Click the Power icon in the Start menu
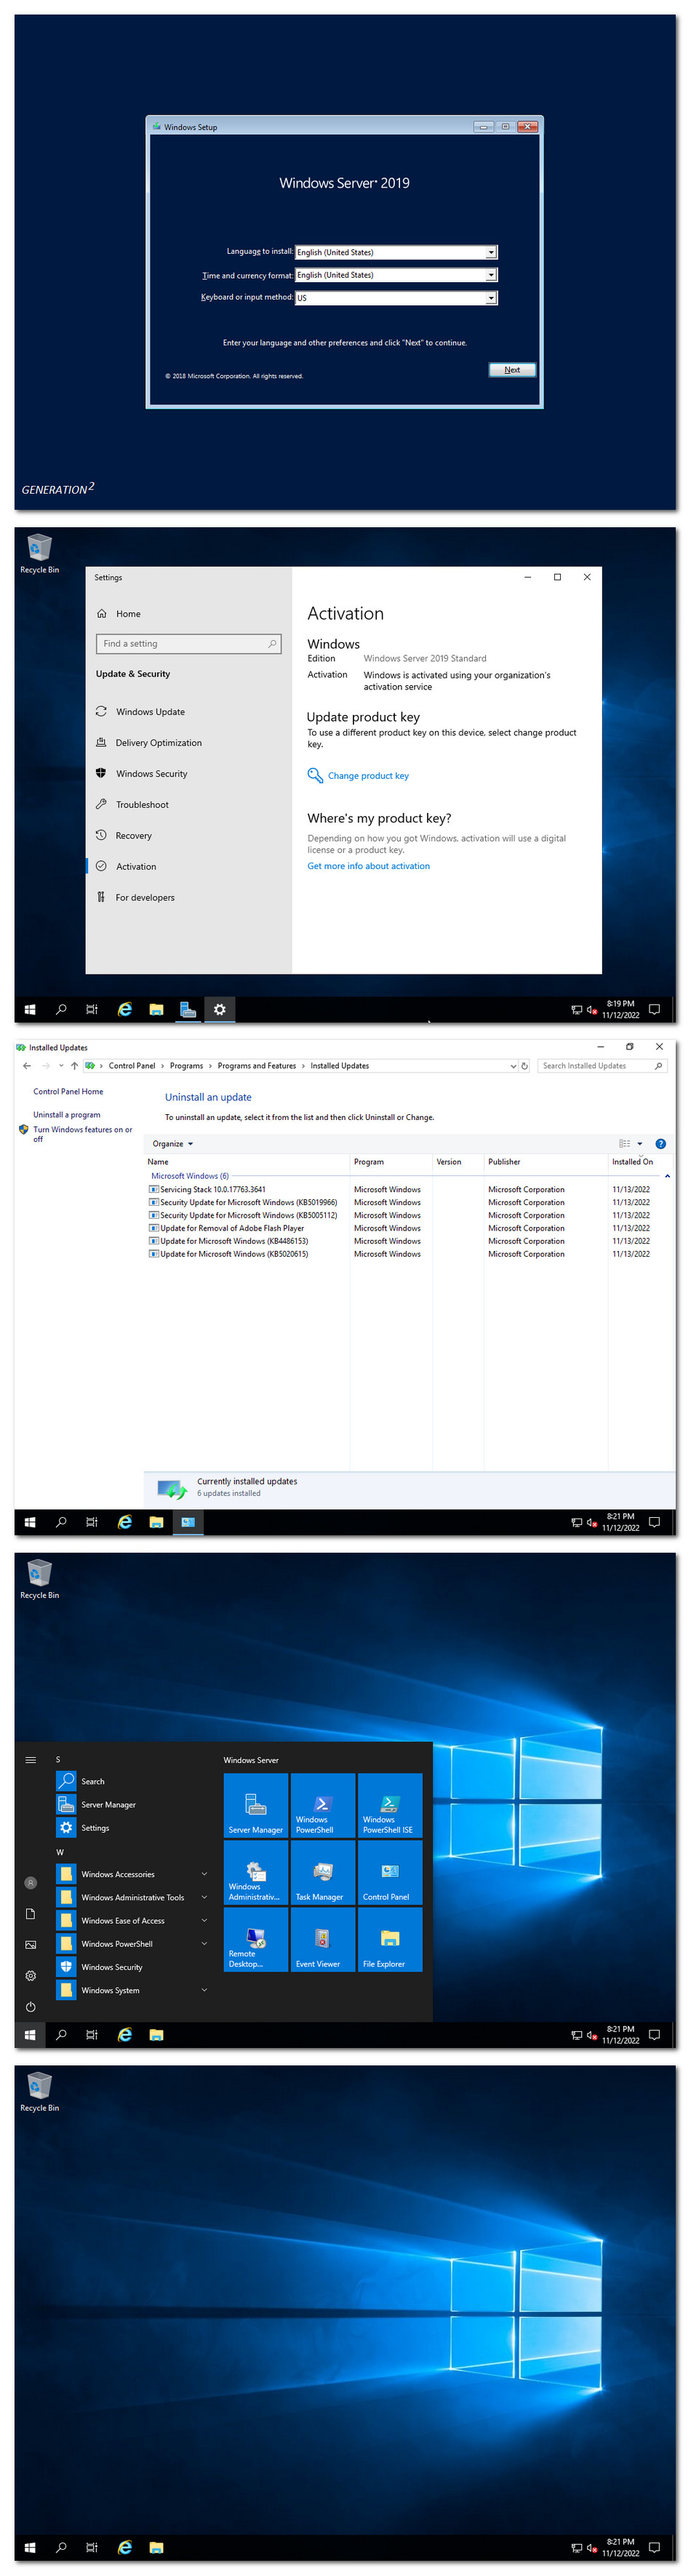The height and width of the screenshot is (2576, 691). click(x=31, y=2007)
